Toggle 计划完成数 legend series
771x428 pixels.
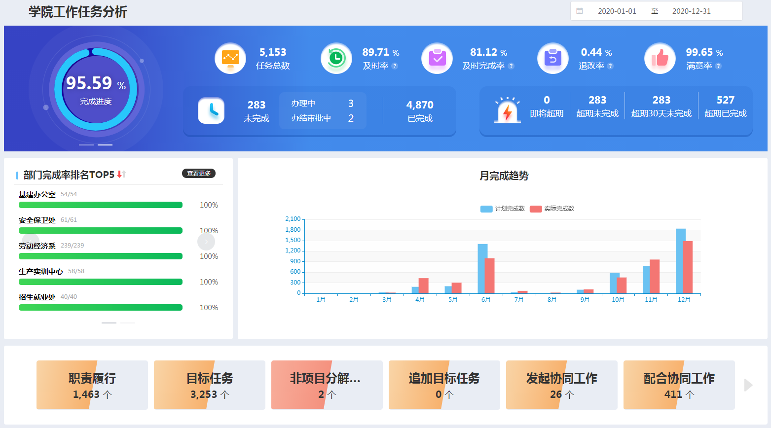point(503,209)
